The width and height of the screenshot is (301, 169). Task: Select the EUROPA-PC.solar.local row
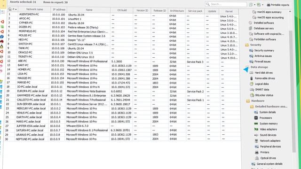[x=123, y=92]
